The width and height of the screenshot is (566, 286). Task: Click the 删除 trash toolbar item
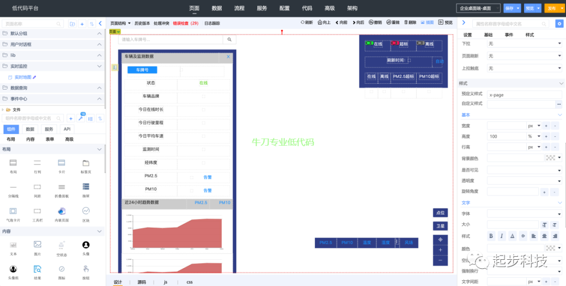411,23
